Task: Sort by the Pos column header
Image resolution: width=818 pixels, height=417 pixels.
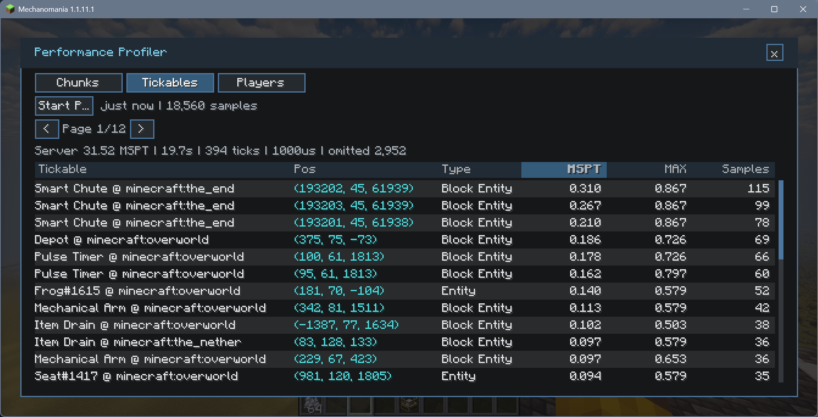Action: (x=305, y=169)
